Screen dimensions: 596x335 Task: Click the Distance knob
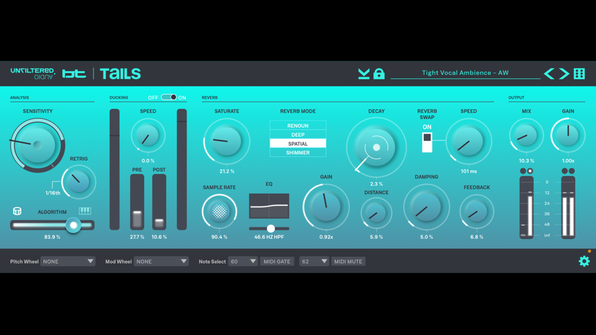point(376,213)
